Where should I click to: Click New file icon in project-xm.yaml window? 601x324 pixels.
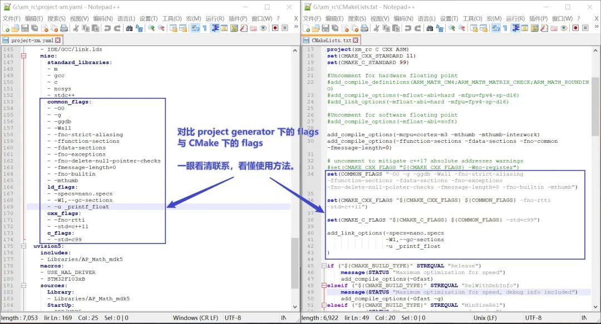pyautogui.click(x=6, y=28)
